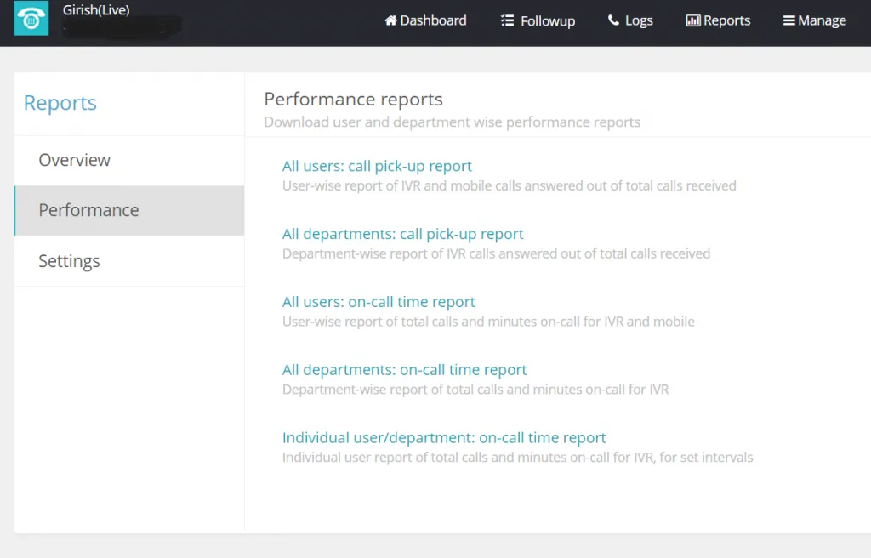Click the checklist icon beside Followup
Screen dimensions: 871x558
pos(507,20)
